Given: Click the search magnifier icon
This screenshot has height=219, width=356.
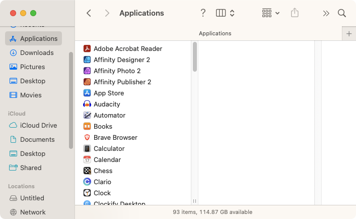Looking at the screenshot, I should [x=342, y=13].
